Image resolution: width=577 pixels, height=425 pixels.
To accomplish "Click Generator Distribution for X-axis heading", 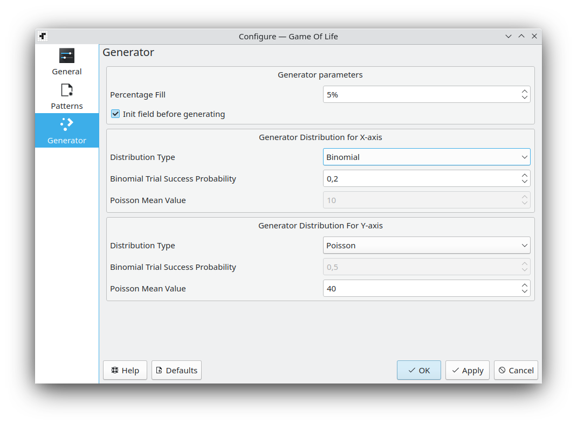I will coord(320,137).
